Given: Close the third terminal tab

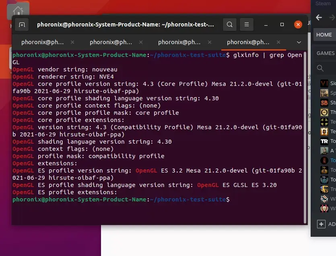Looking at the screenshot, I should click(x=209, y=42).
